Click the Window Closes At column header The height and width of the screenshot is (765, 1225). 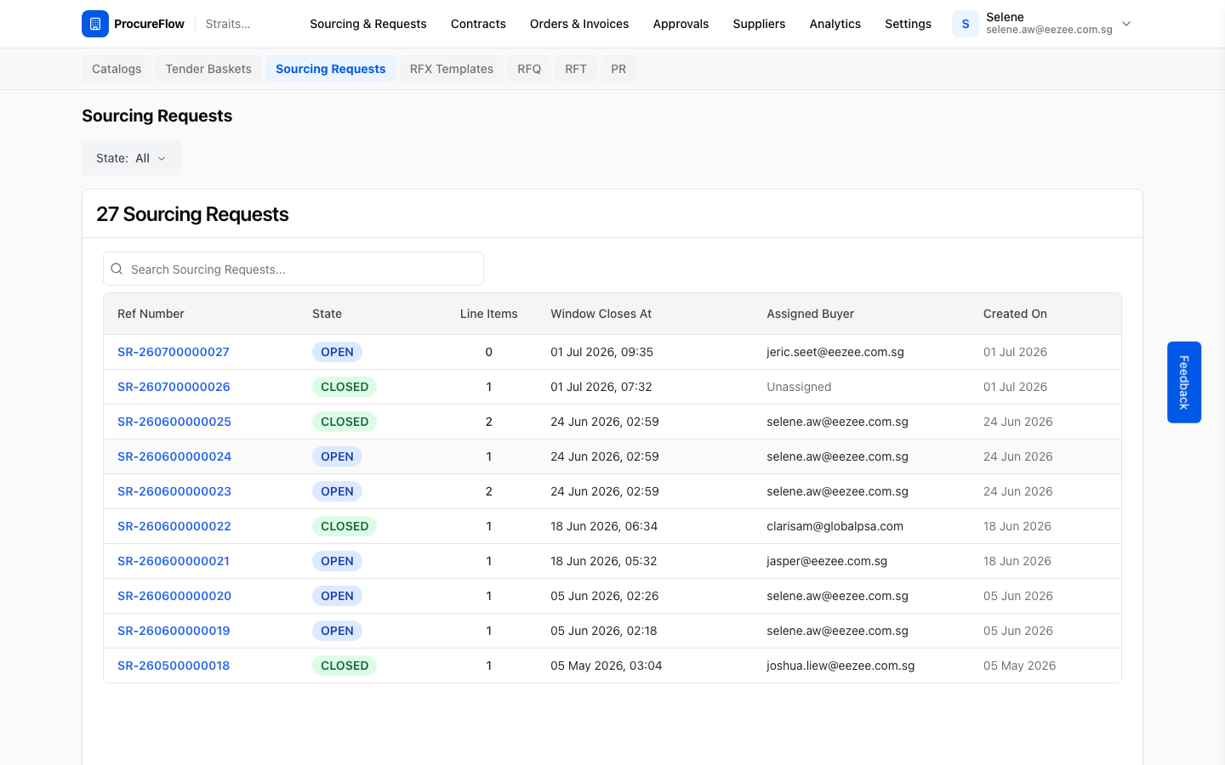click(601, 314)
